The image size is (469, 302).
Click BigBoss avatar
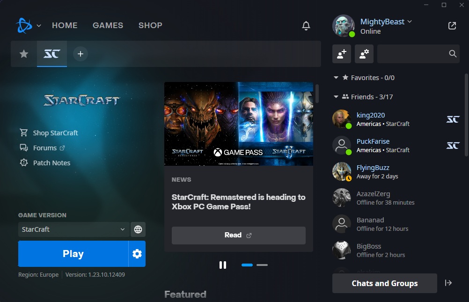pos(342,250)
